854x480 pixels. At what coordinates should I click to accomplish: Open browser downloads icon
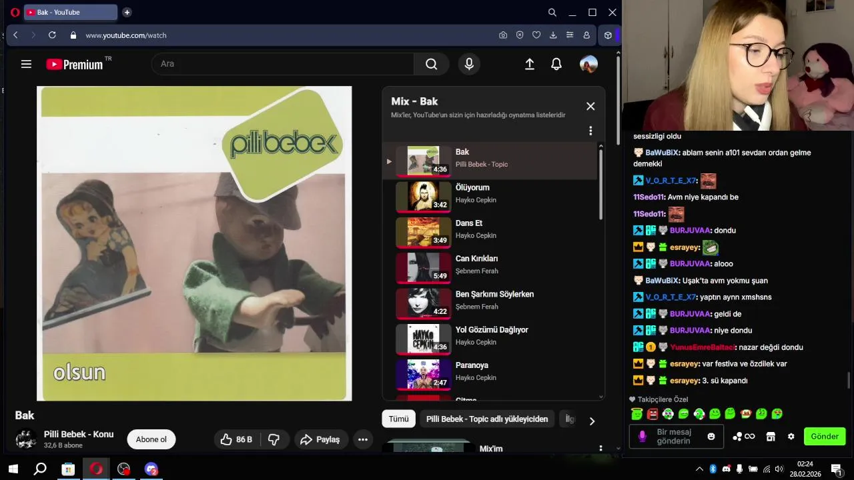coord(553,35)
